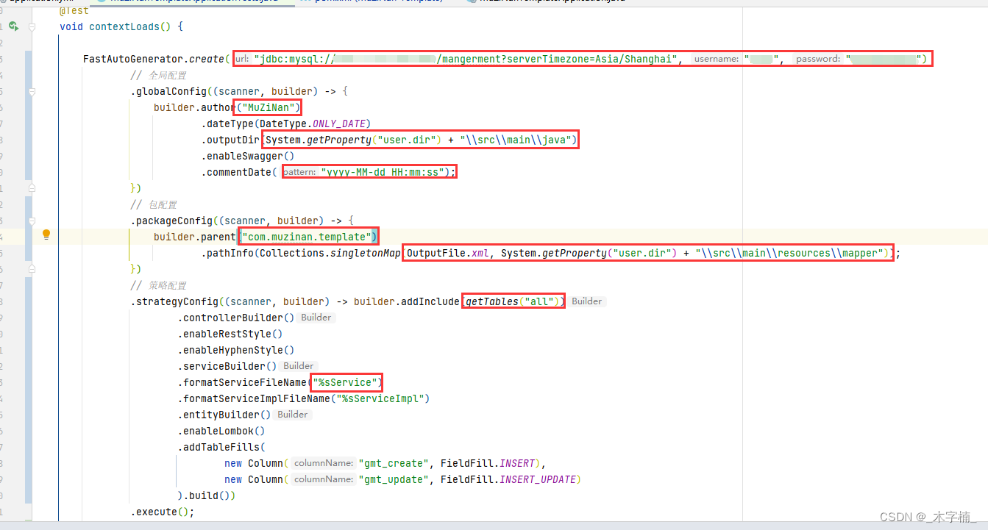This screenshot has width=988, height=530.
Task: Click the .formatServiceImplFileName method name
Action: click(x=254, y=398)
